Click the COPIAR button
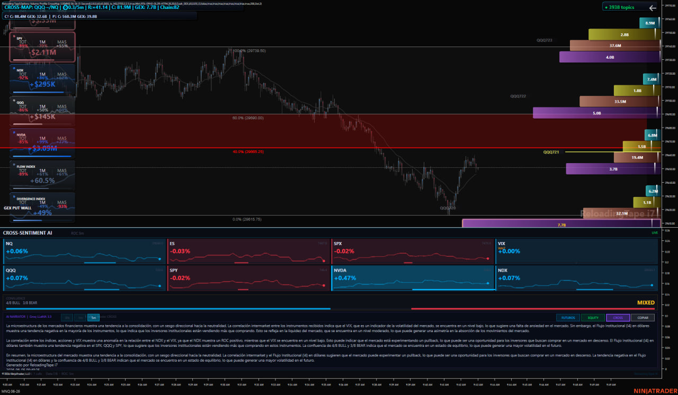The width and height of the screenshot is (678, 395). [x=643, y=318]
